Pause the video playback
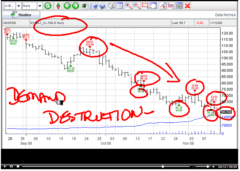 [x=11, y=166]
